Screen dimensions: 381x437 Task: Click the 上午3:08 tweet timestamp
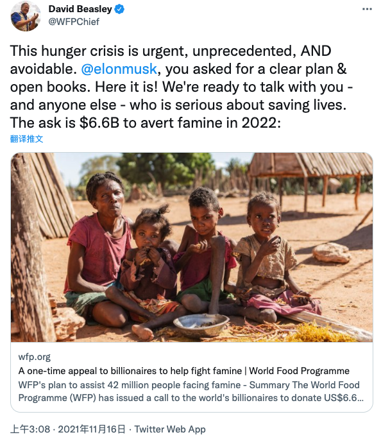[x=30, y=429]
